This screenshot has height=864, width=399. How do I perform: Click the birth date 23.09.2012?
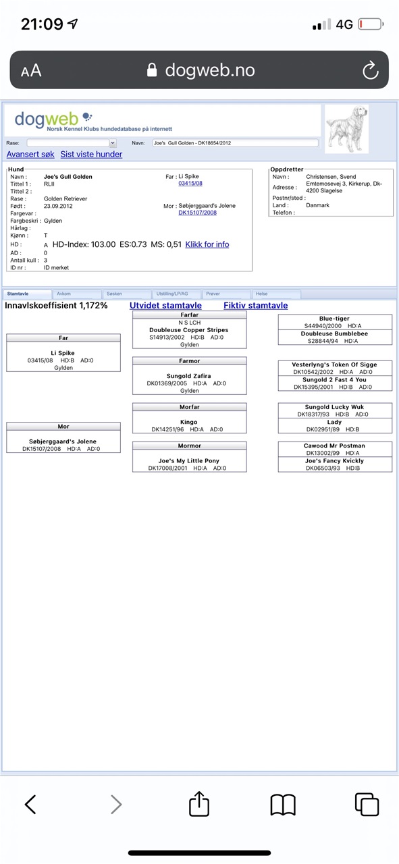point(58,206)
